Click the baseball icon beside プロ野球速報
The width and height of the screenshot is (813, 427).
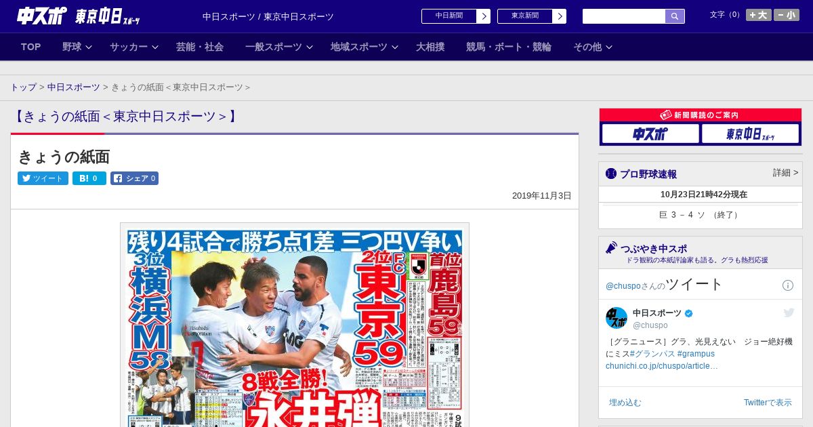[611, 174]
